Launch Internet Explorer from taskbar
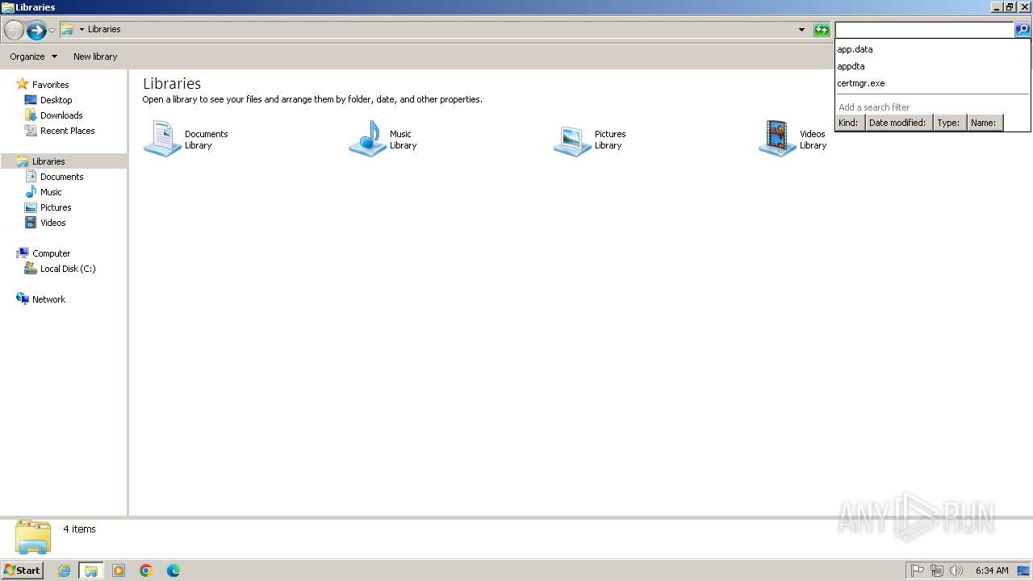Viewport: 1033px width, 581px height. coord(64,571)
